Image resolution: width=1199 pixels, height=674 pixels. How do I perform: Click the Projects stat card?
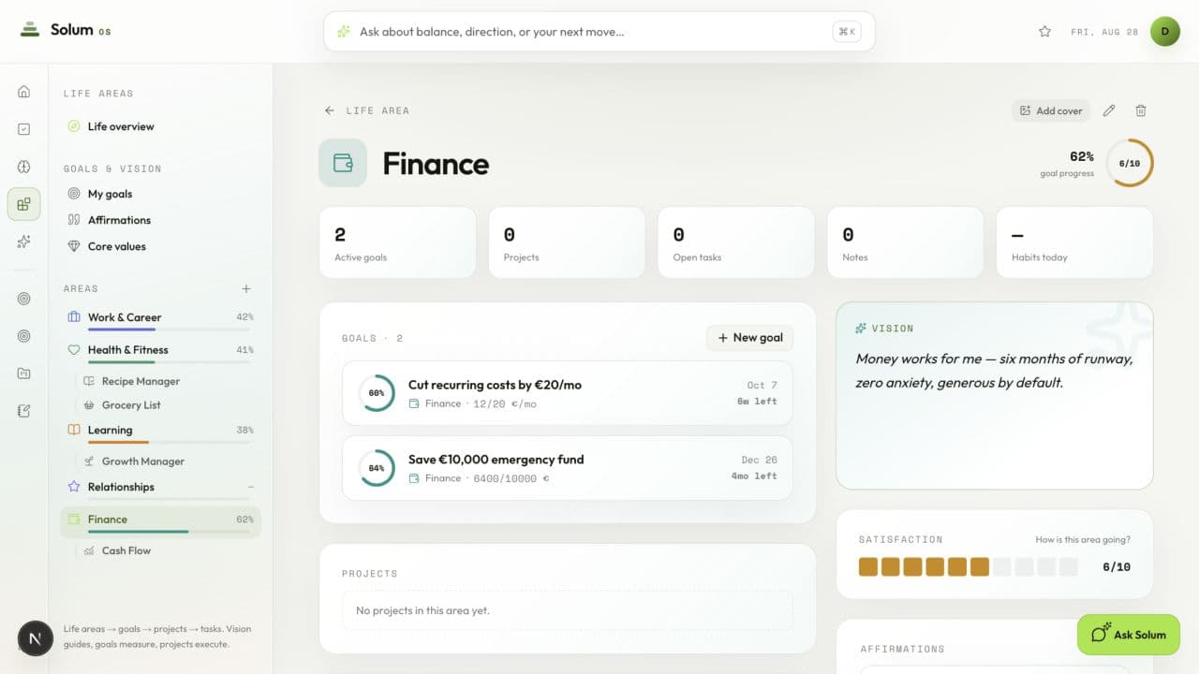pyautogui.click(x=567, y=242)
